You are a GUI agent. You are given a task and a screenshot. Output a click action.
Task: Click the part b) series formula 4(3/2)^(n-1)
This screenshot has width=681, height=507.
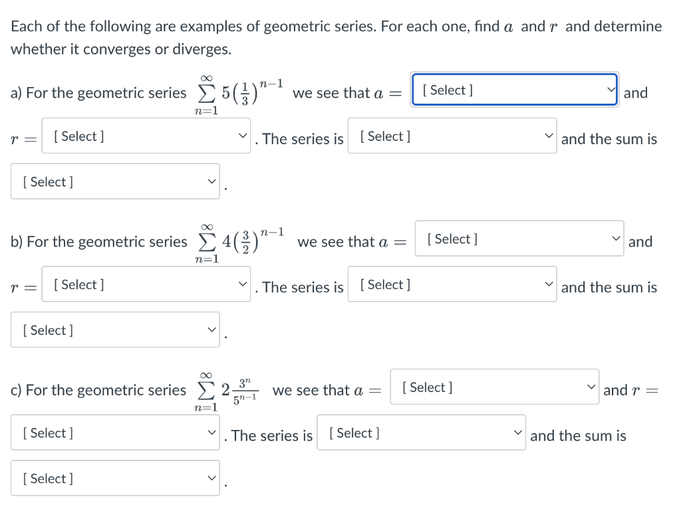[x=241, y=243]
